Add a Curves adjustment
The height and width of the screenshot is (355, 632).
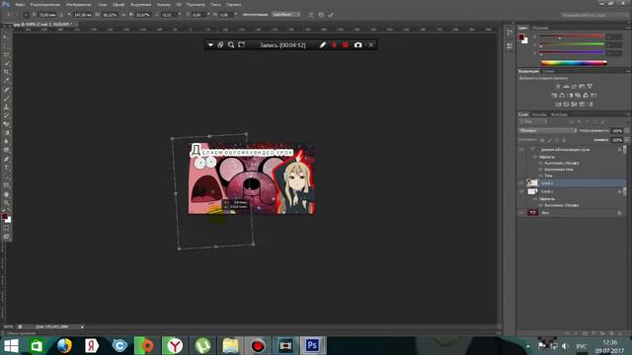(574, 86)
